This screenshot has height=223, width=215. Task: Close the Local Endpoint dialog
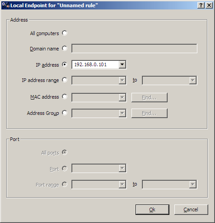(x=209, y=5)
